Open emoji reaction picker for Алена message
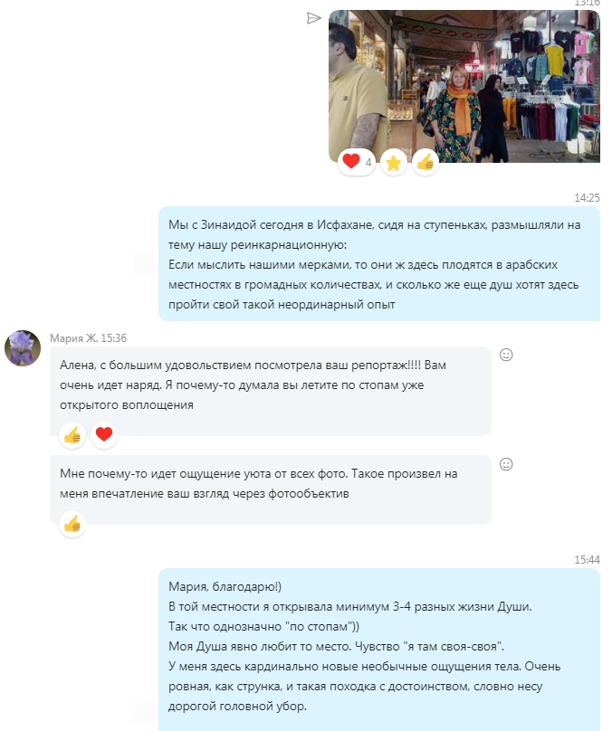This screenshot has width=612, height=731. coord(506,355)
